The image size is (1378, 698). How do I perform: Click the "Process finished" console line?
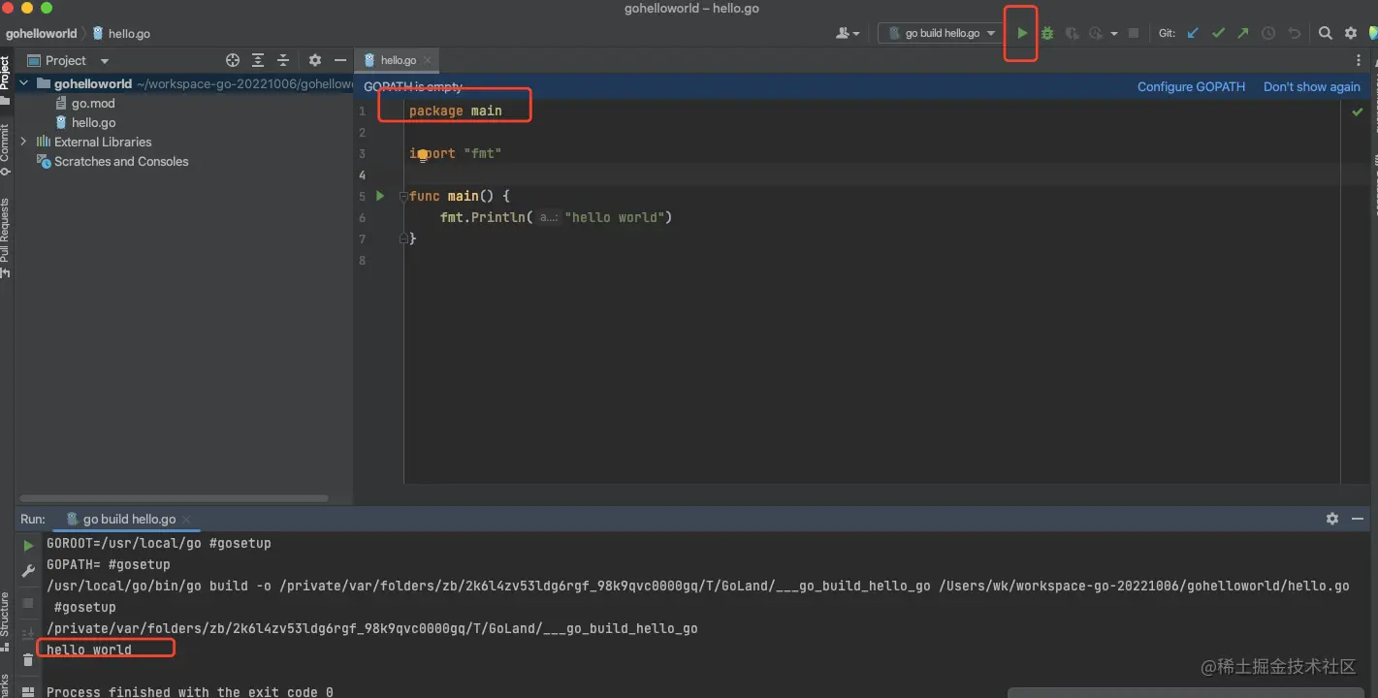(x=190, y=691)
